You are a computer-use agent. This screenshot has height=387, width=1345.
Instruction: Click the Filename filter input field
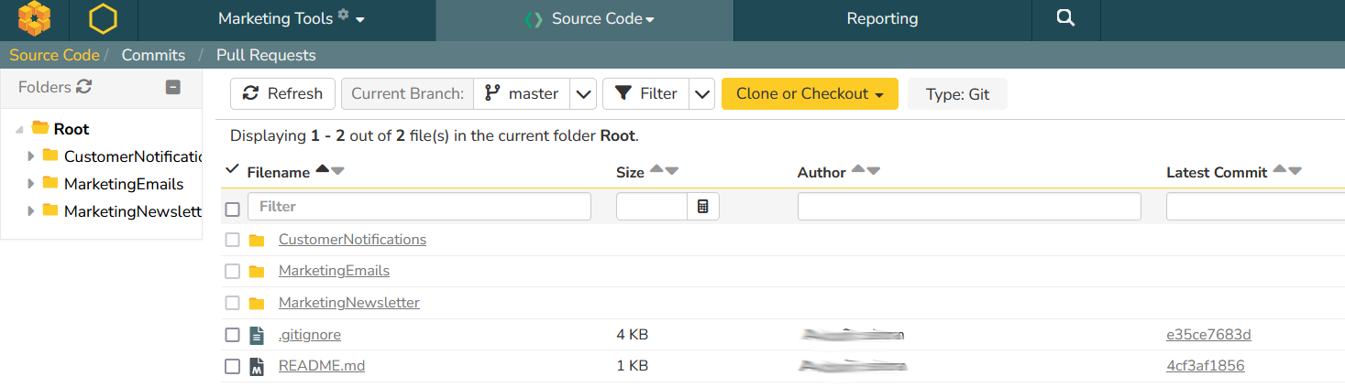tap(419, 207)
